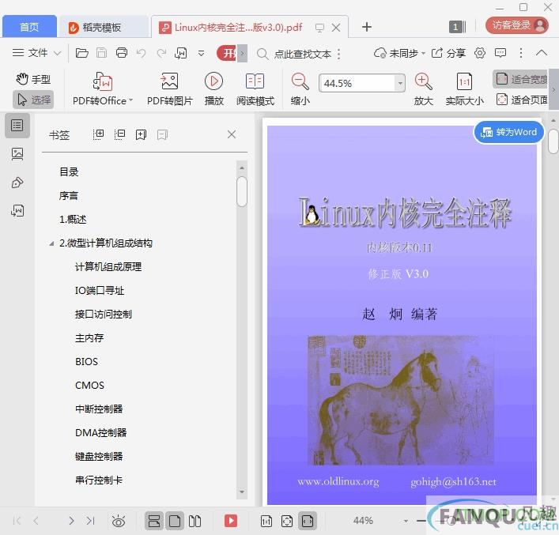The image size is (559, 535).
Task: Switch to 首页 tab
Action: pyautogui.click(x=29, y=27)
